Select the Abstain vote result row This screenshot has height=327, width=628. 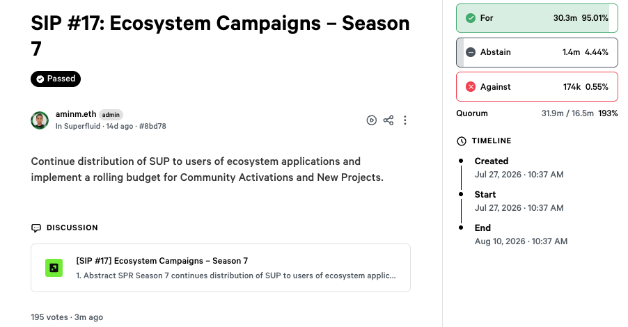(x=537, y=52)
